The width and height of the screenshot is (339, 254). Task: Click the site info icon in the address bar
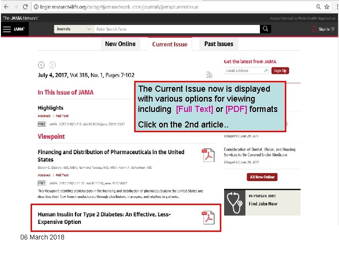tap(36, 7)
